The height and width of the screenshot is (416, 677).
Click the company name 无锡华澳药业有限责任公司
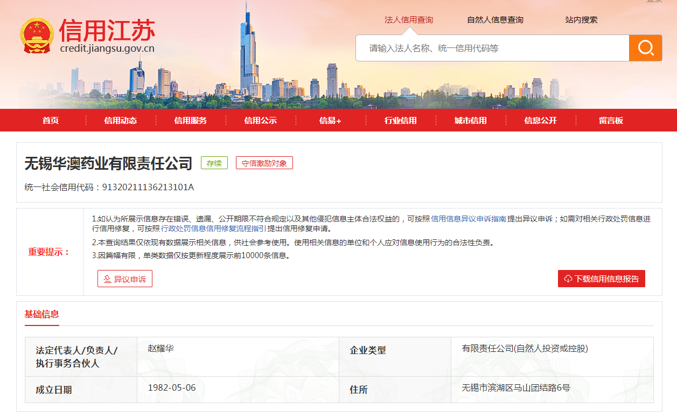[x=109, y=163]
